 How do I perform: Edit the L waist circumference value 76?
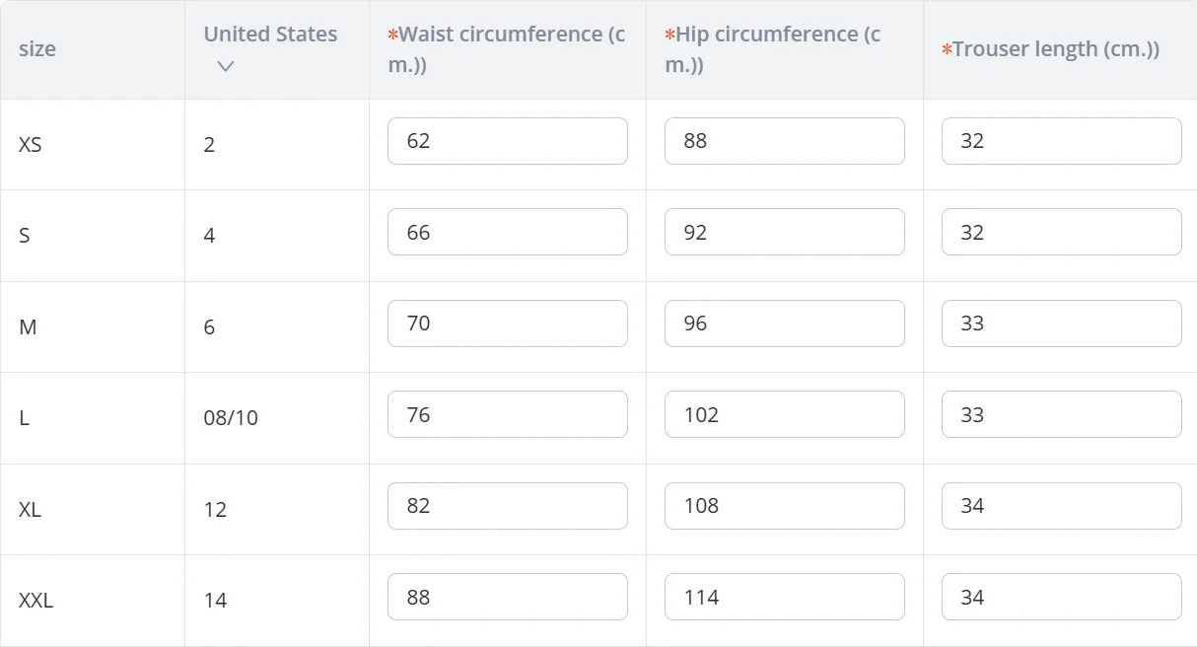[x=507, y=414]
